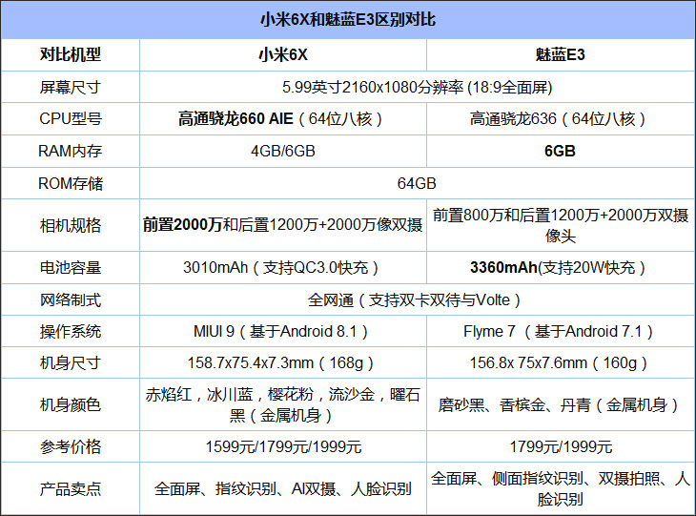Click the 侧面指纹识别、双摄拍照 cell
This screenshot has height=516, width=696.
561,488
